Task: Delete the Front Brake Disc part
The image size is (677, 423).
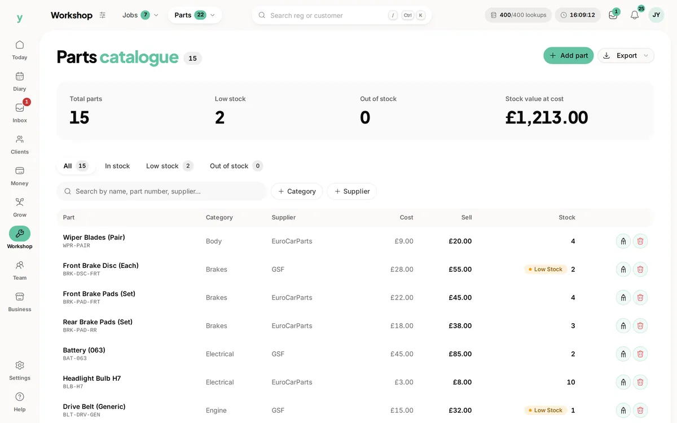Action: pos(640,270)
